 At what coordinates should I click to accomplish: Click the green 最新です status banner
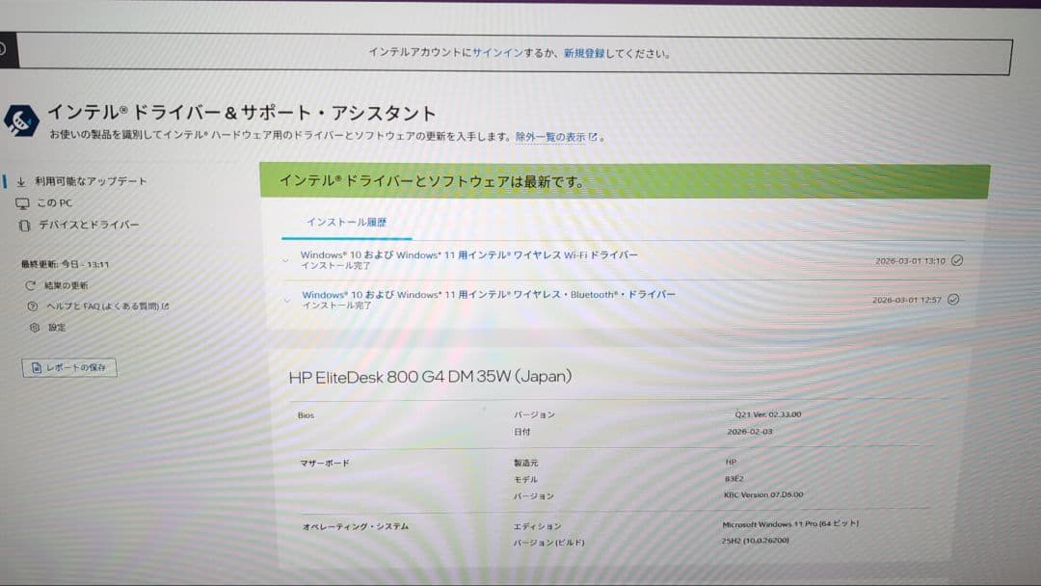(625, 181)
